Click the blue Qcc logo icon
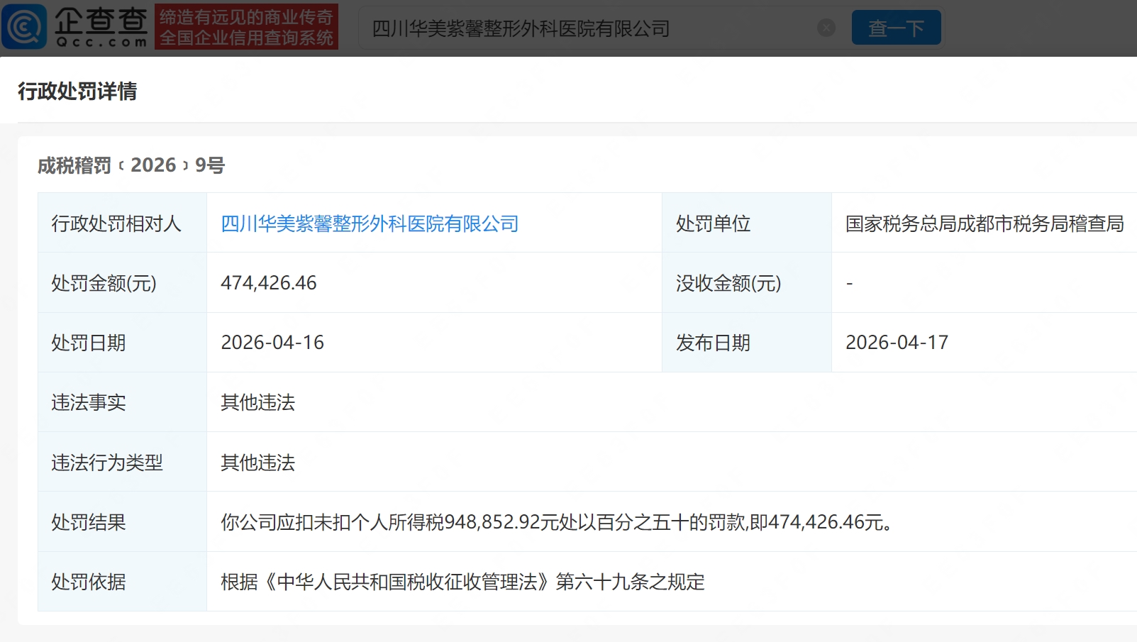 (24, 27)
